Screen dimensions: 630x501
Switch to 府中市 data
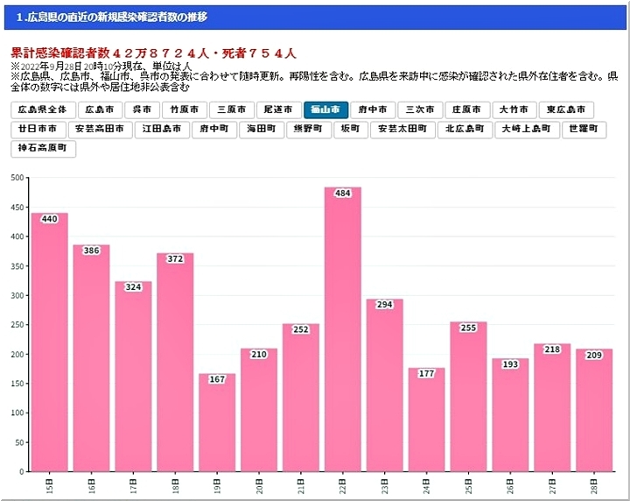coord(373,110)
